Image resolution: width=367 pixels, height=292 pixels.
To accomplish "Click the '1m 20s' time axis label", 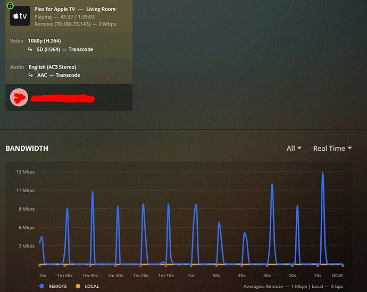I will (x=140, y=276).
